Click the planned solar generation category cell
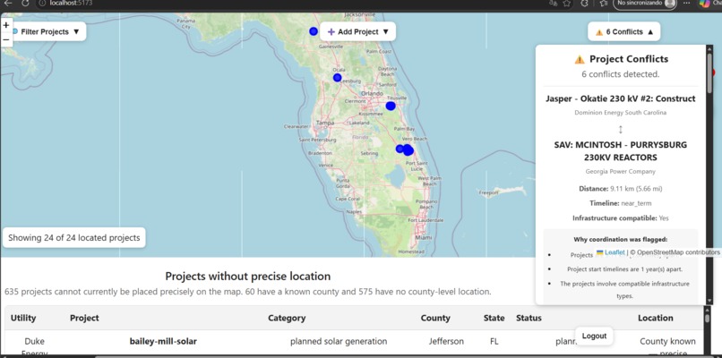 click(x=339, y=341)
